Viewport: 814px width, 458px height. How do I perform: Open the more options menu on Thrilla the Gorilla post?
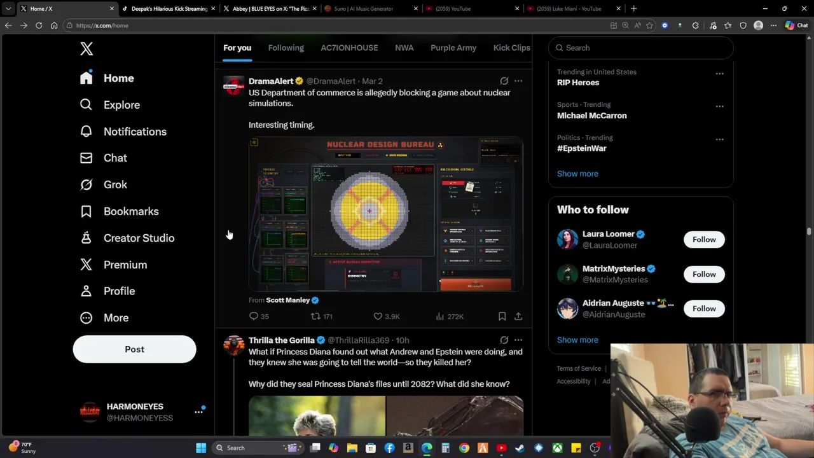[518, 340]
